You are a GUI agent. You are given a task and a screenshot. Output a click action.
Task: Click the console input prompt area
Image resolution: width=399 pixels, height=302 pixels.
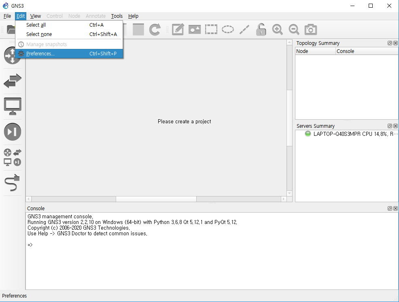pos(30,245)
